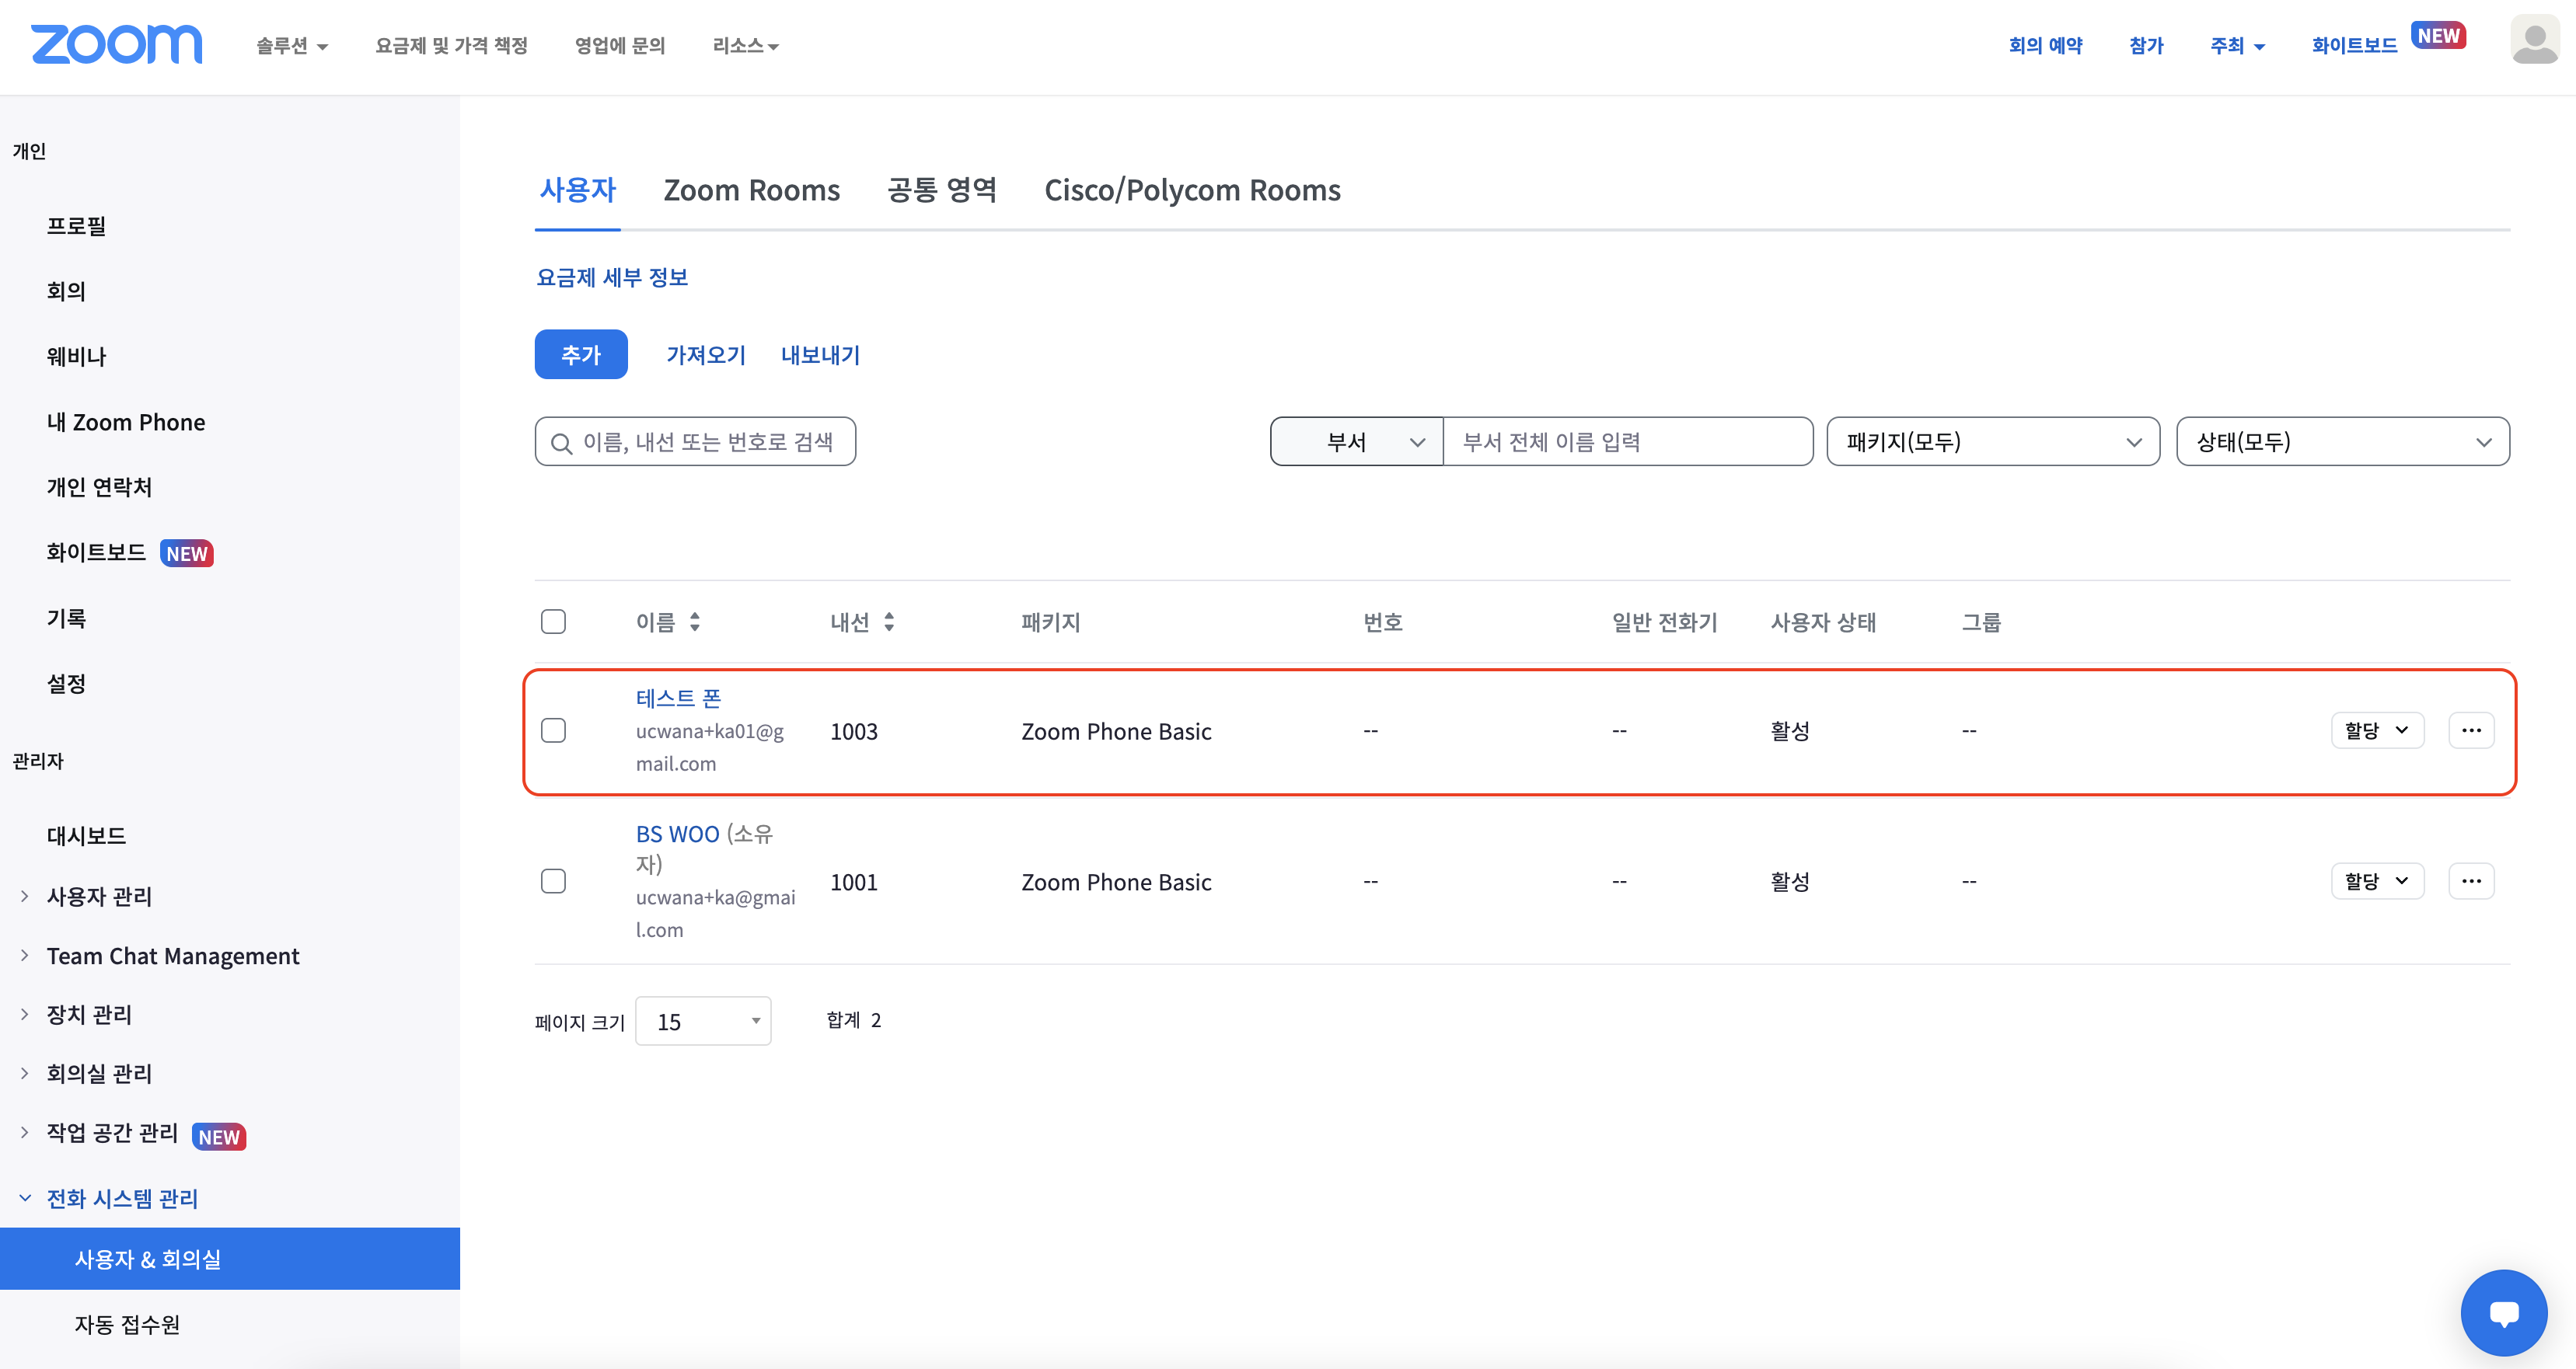Click extension 1001 cell
This screenshot has width=2576, height=1369.
pyautogui.click(x=854, y=883)
